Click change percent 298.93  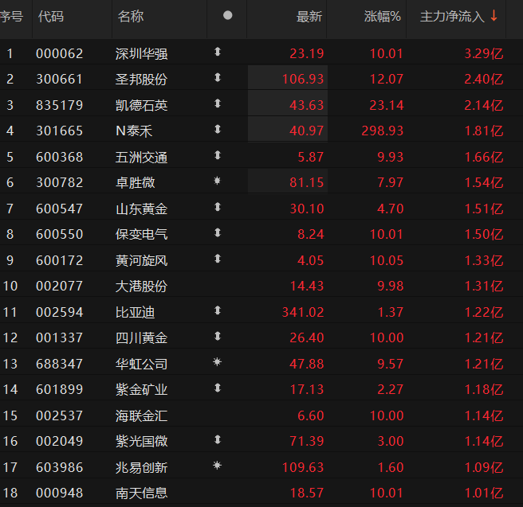pyautogui.click(x=383, y=131)
